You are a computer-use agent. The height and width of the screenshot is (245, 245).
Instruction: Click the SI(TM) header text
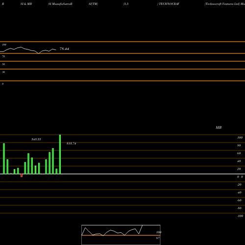pos(93,4)
